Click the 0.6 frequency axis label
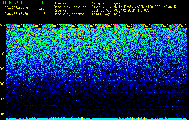The width and height of the screenshot is (189, 120). coord(2,114)
